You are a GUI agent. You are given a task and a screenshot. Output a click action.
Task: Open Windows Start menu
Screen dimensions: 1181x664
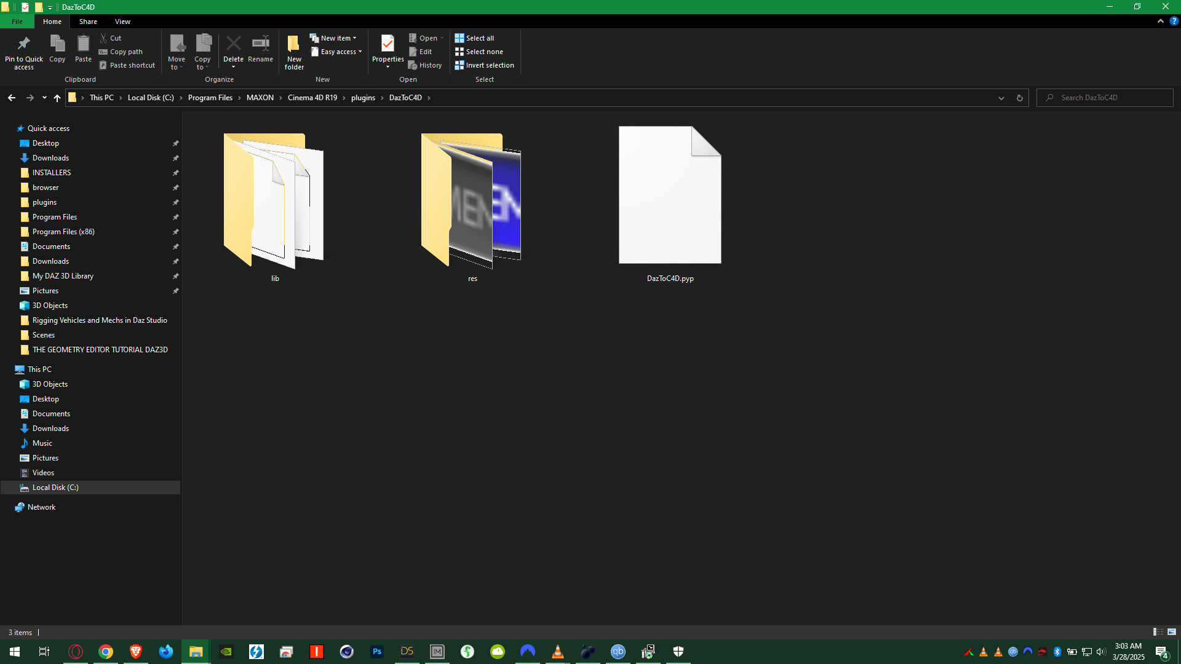[x=15, y=652]
